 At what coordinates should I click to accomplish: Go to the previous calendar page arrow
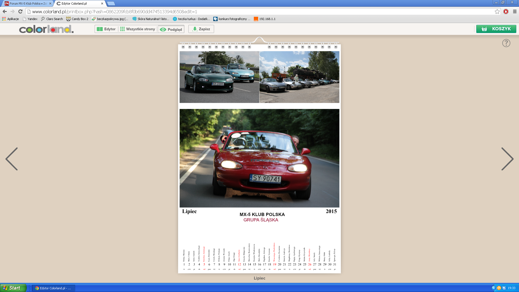point(12,159)
